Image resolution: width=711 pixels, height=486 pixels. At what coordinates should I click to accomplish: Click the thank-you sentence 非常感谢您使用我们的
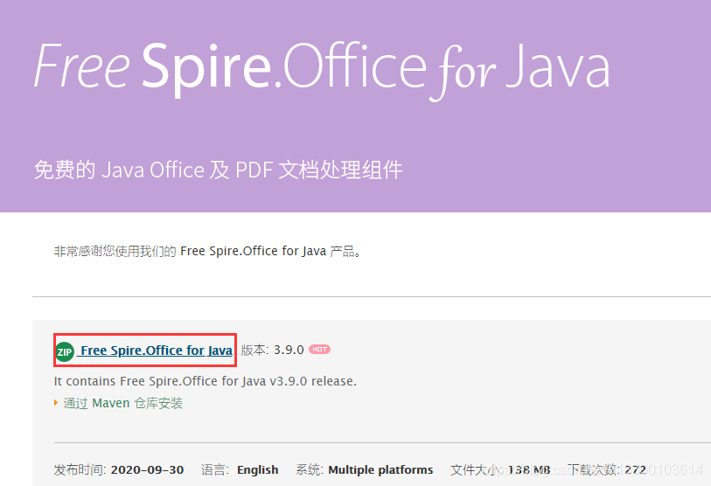click(x=115, y=251)
